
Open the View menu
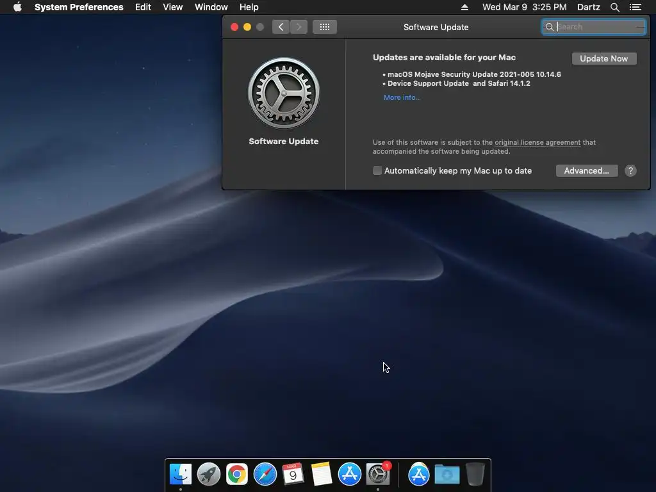(x=173, y=7)
